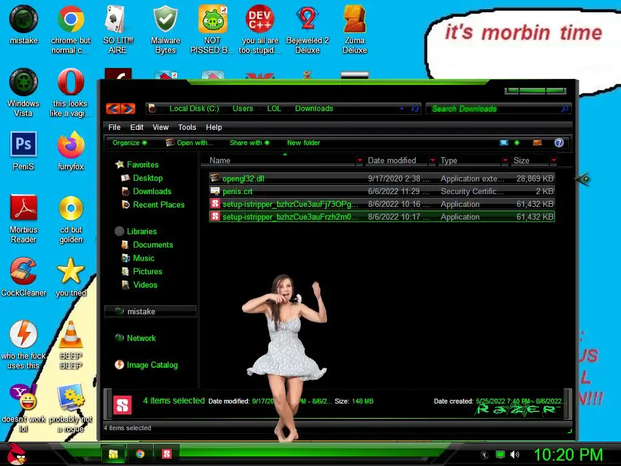Open Image Catalog in navigation pane
This screenshot has height=466, width=621.
click(146, 365)
